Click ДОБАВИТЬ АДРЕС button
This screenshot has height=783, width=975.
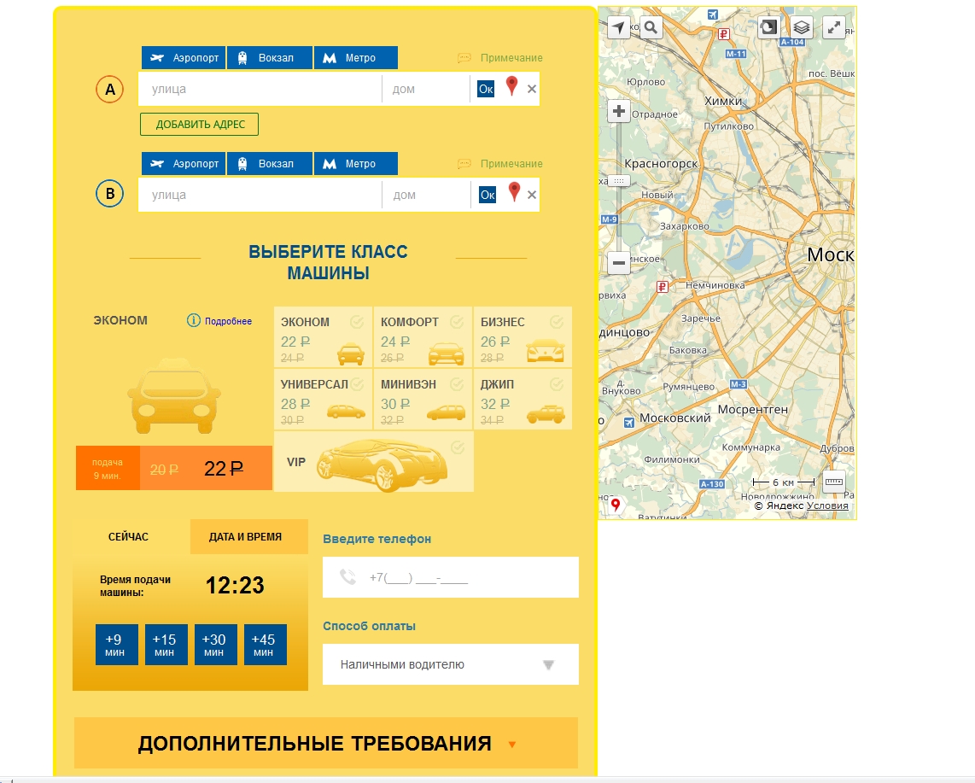tap(200, 125)
